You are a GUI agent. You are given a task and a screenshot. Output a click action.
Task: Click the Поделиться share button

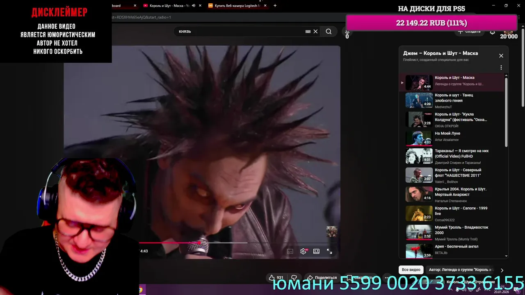point(322,277)
